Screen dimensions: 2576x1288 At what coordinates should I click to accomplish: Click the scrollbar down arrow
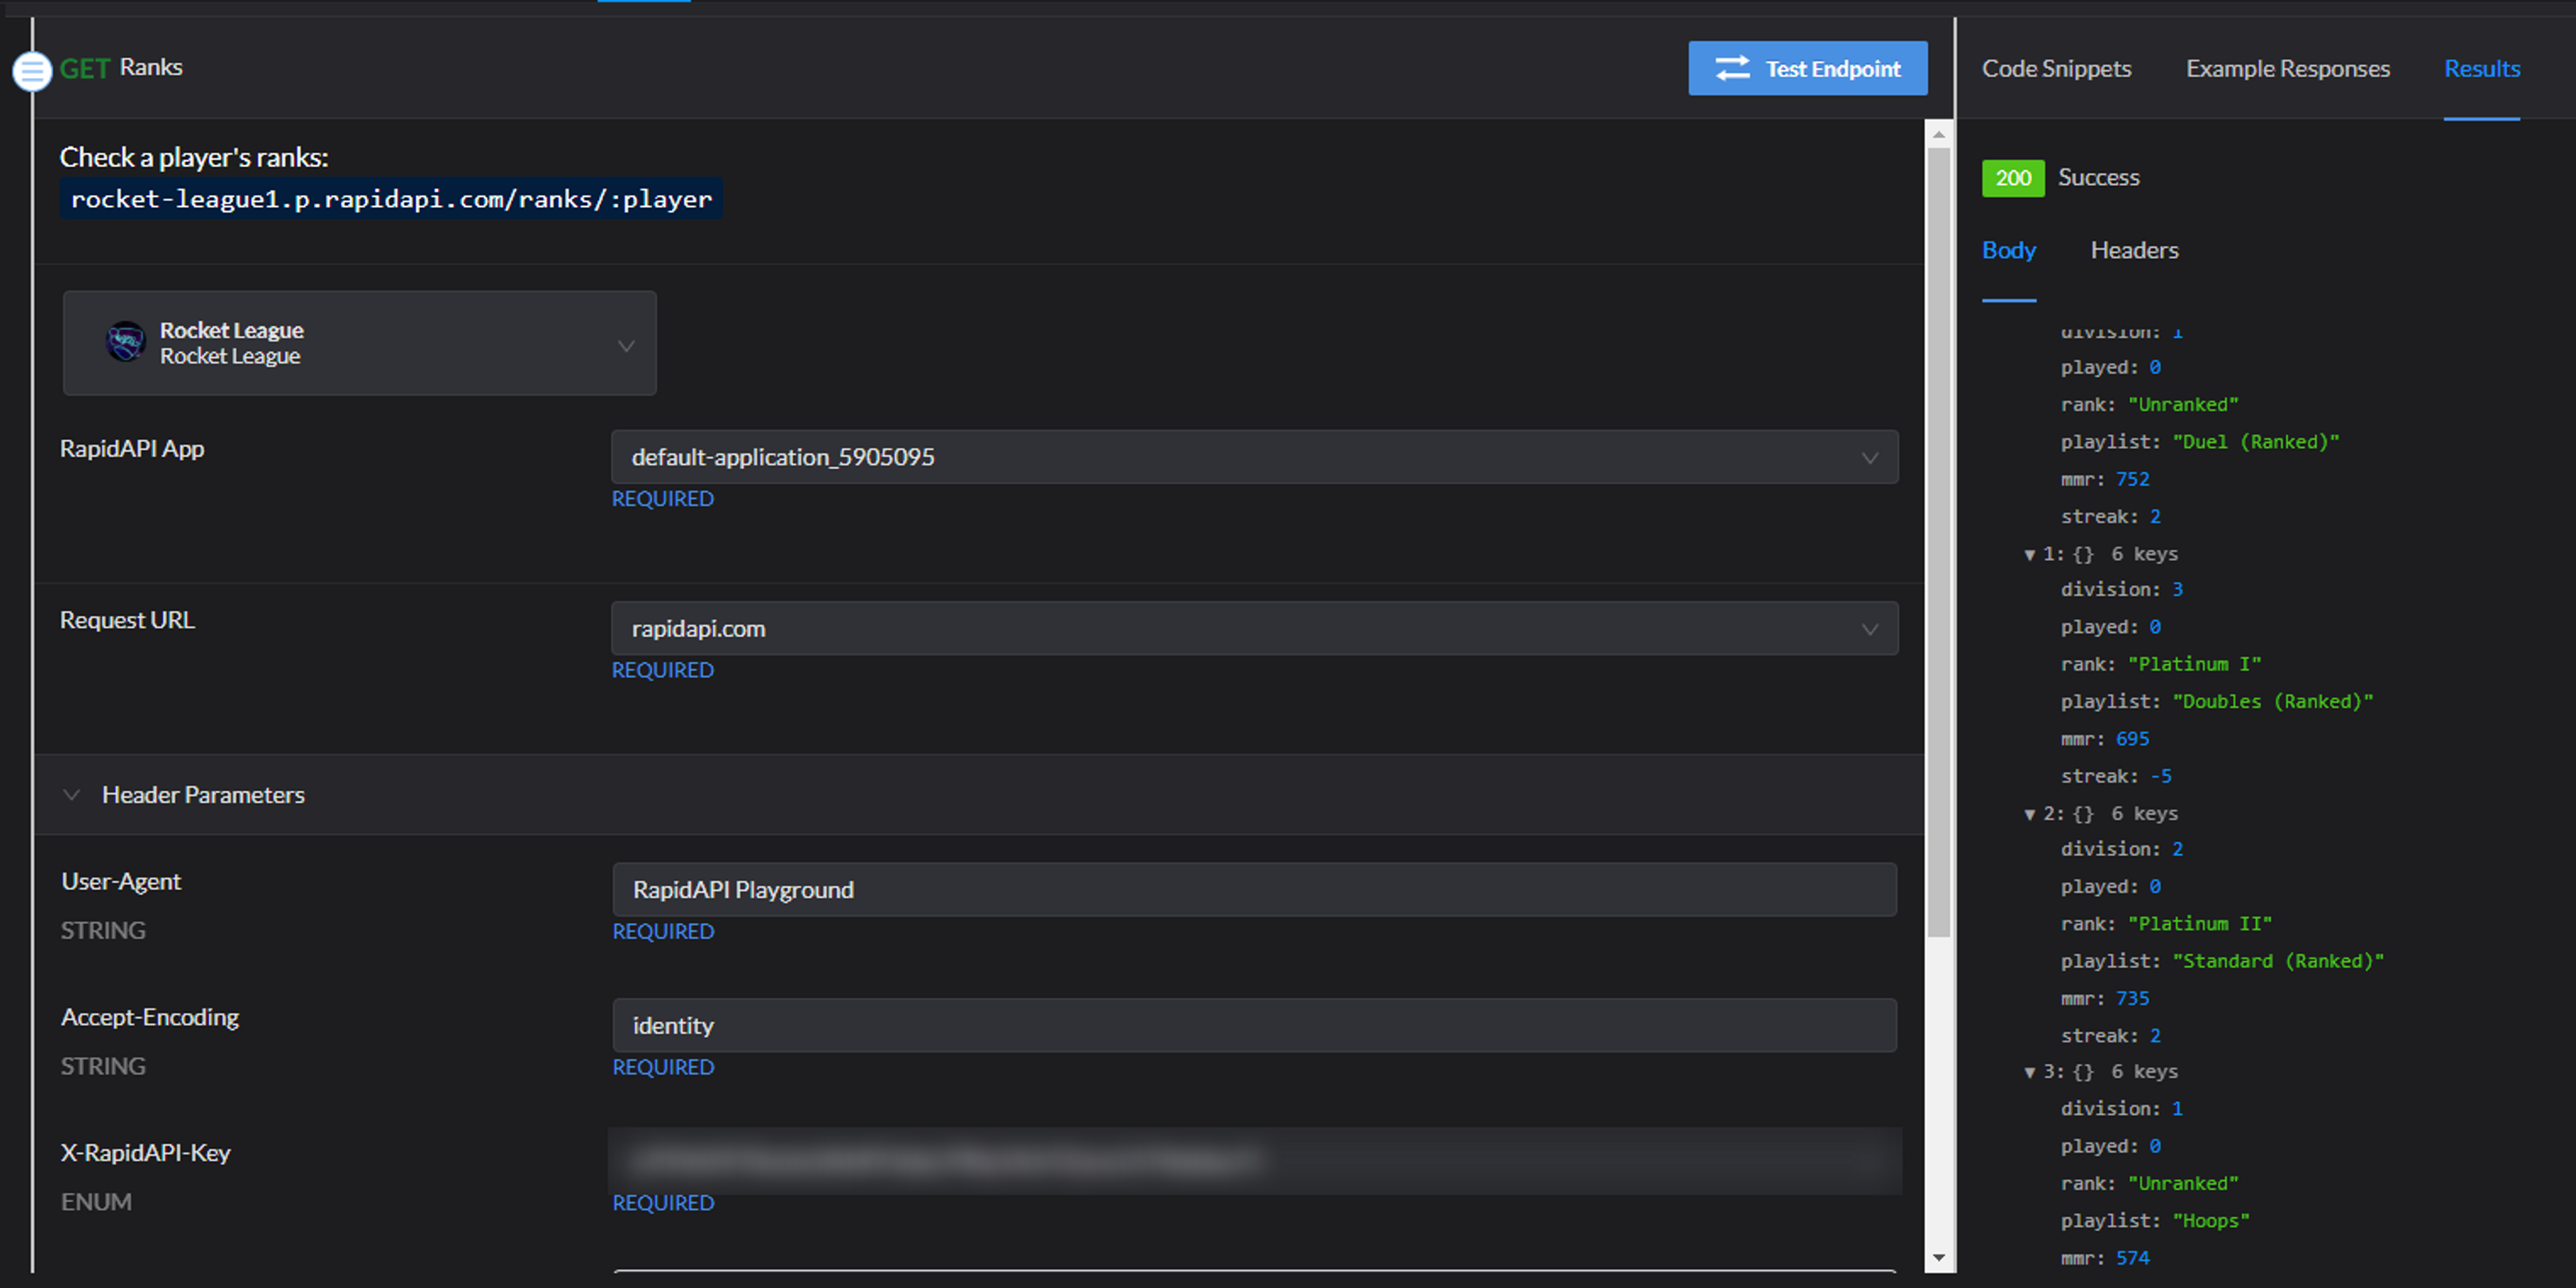click(1938, 1258)
